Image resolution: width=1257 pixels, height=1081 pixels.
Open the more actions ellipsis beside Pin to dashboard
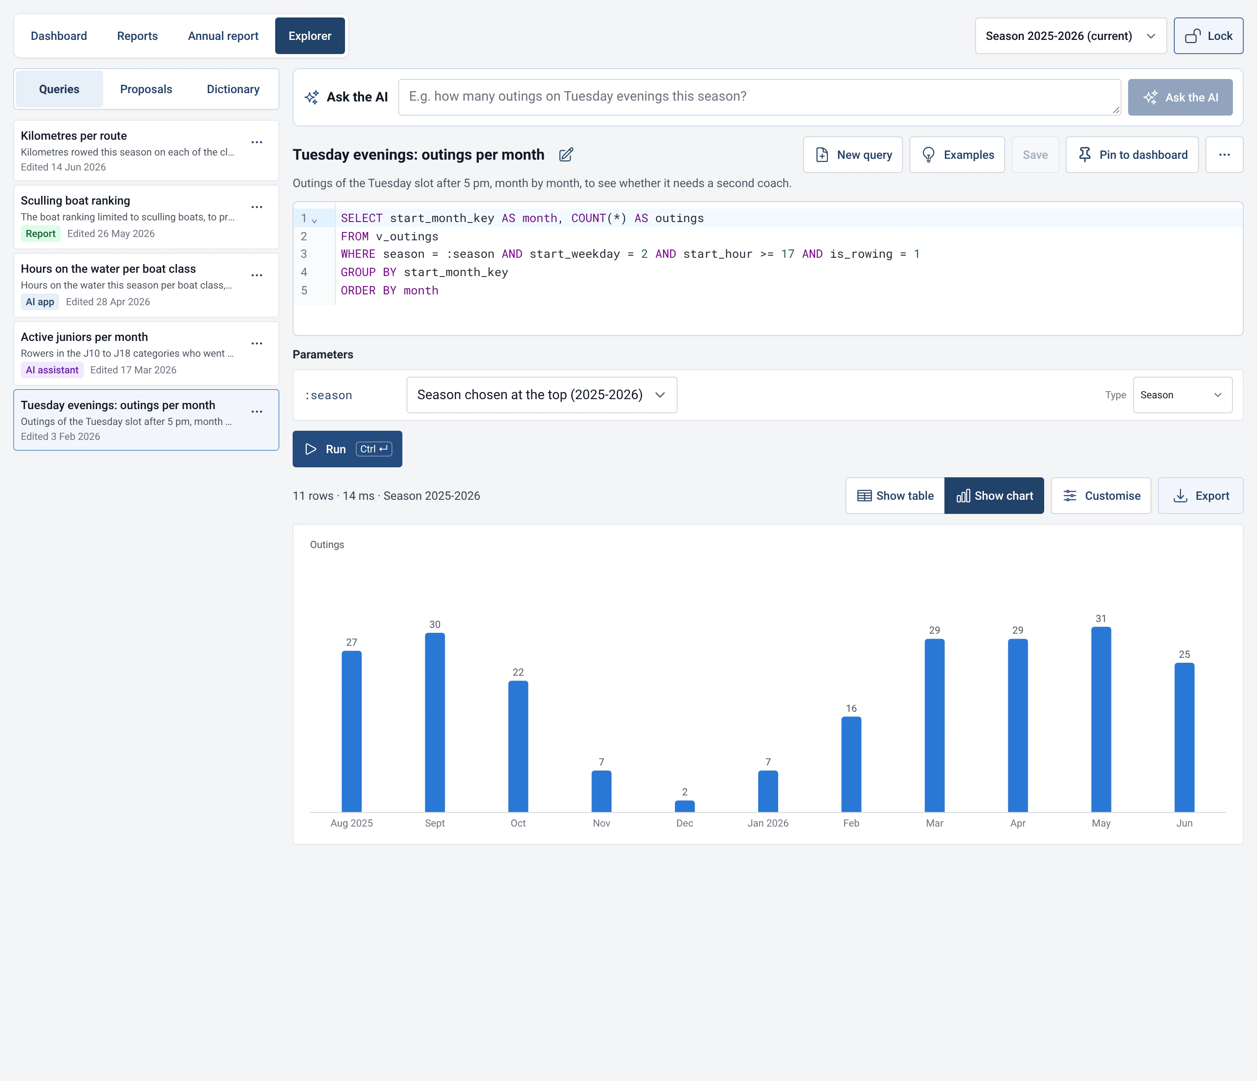(1224, 155)
